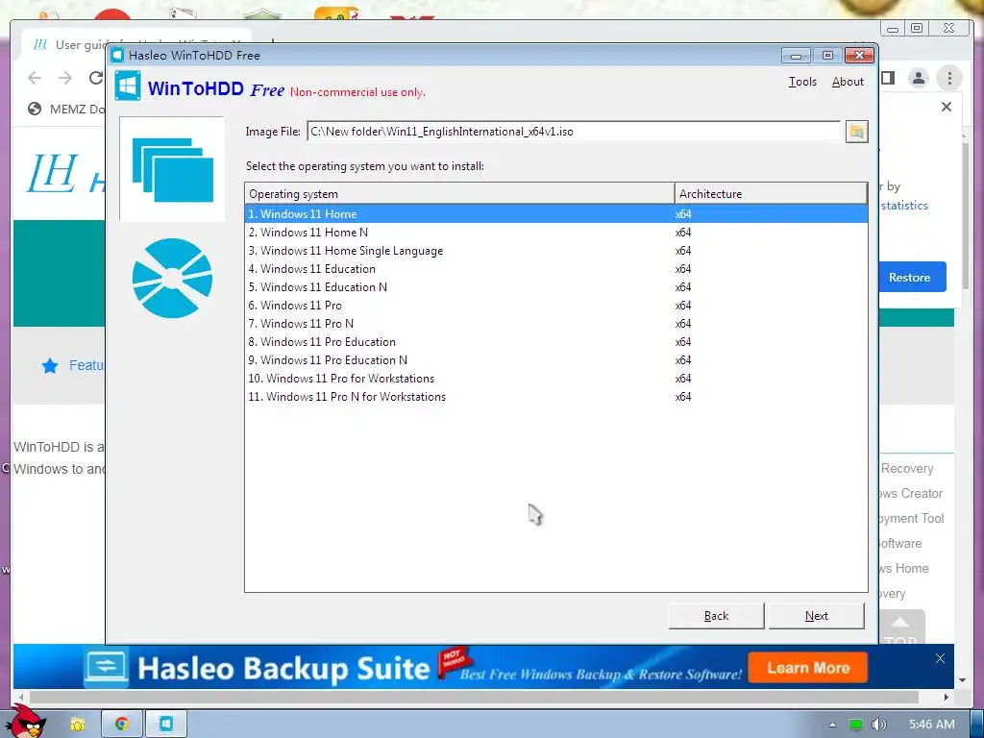Select the disc icon in the sidebar
This screenshot has height=738, width=984.
(172, 278)
